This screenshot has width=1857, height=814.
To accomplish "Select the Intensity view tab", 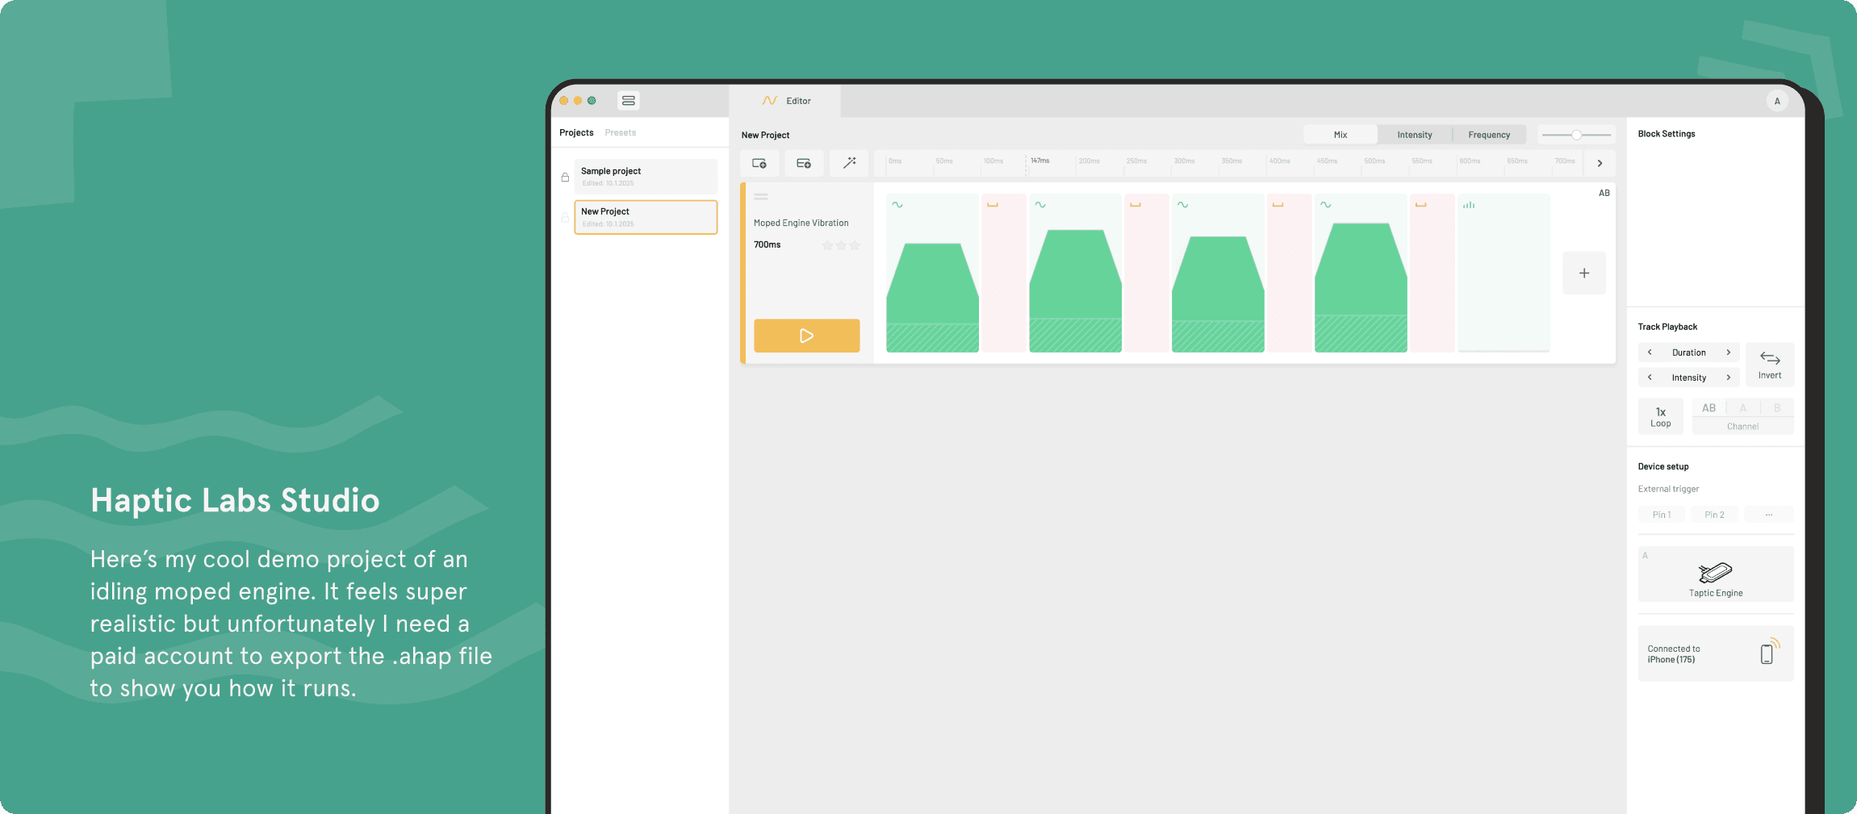I will click(x=1415, y=135).
